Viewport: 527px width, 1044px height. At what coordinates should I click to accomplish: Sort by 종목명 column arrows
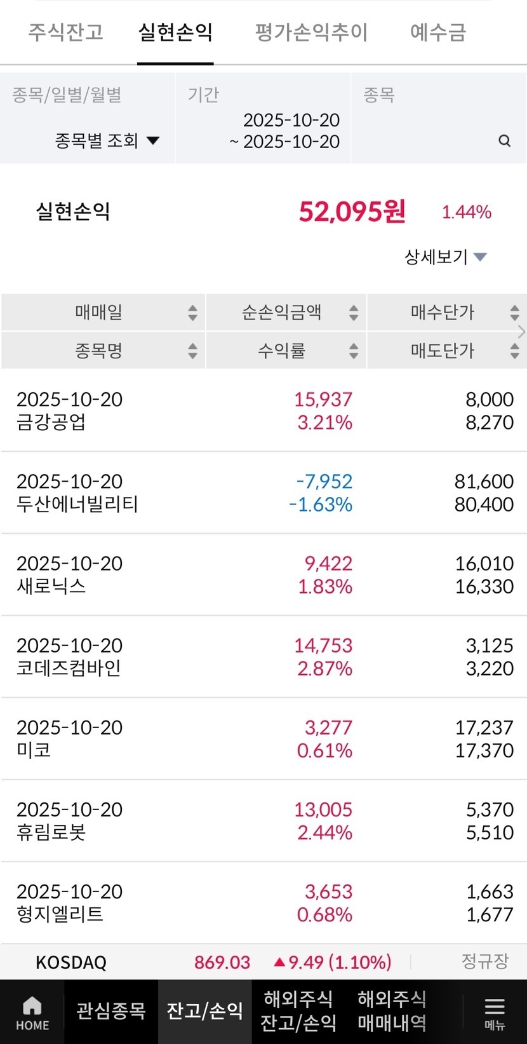click(192, 351)
